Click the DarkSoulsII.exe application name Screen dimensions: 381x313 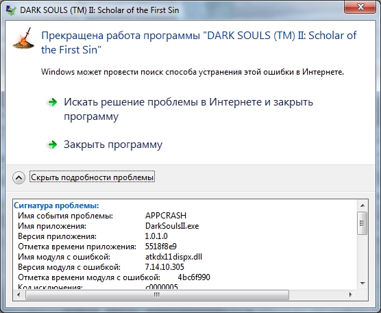(x=172, y=226)
